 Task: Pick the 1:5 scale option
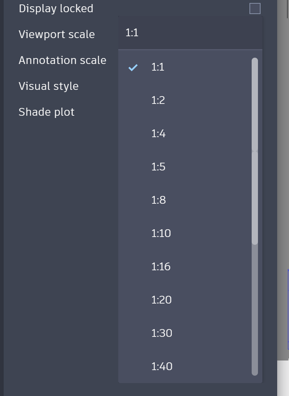coord(159,167)
